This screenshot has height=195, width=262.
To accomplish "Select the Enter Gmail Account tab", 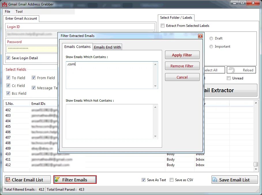I will (21, 18).
